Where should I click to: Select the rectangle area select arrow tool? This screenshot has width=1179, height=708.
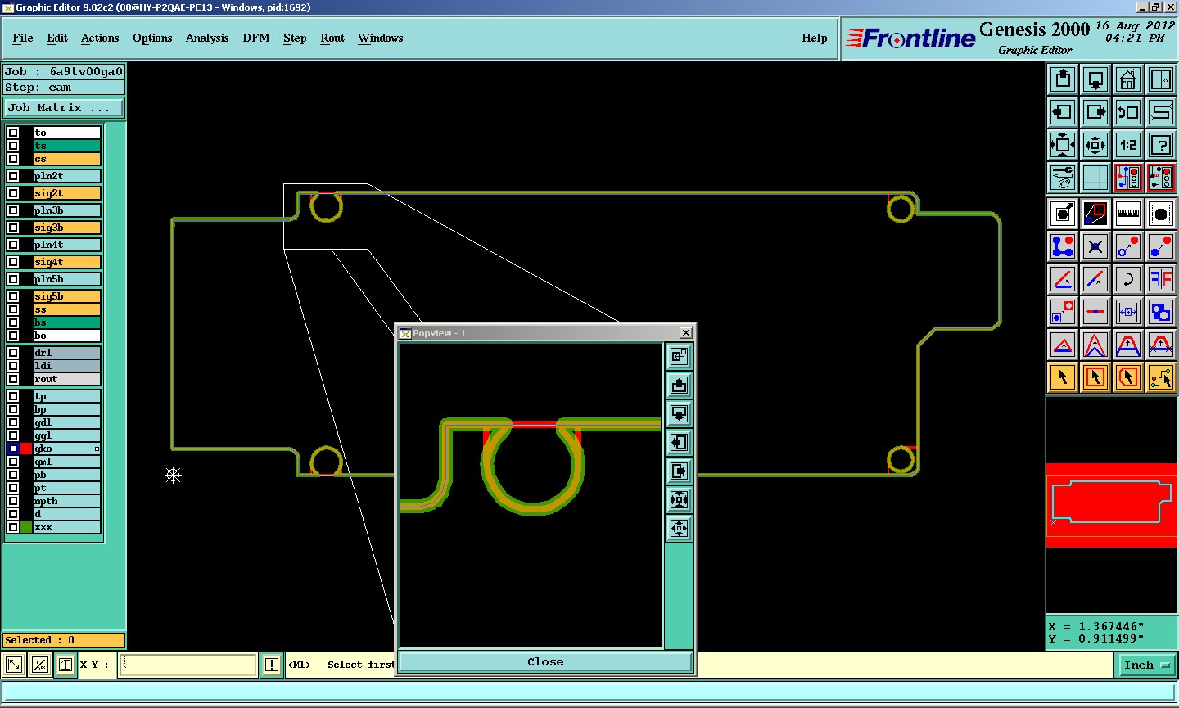tap(1095, 377)
